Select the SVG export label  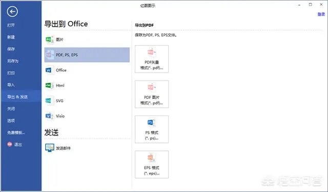click(x=59, y=101)
